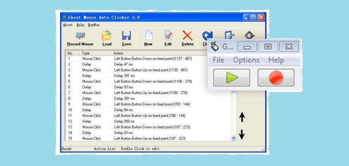The height and width of the screenshot is (166, 349).
Task: Select row 7 Button Up at (1100 : 270)
Action: 132,93
